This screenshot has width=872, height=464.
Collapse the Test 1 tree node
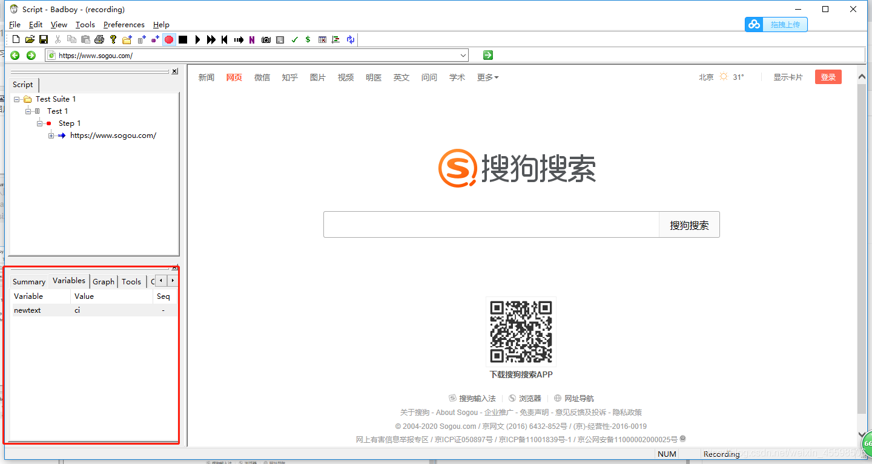28,111
